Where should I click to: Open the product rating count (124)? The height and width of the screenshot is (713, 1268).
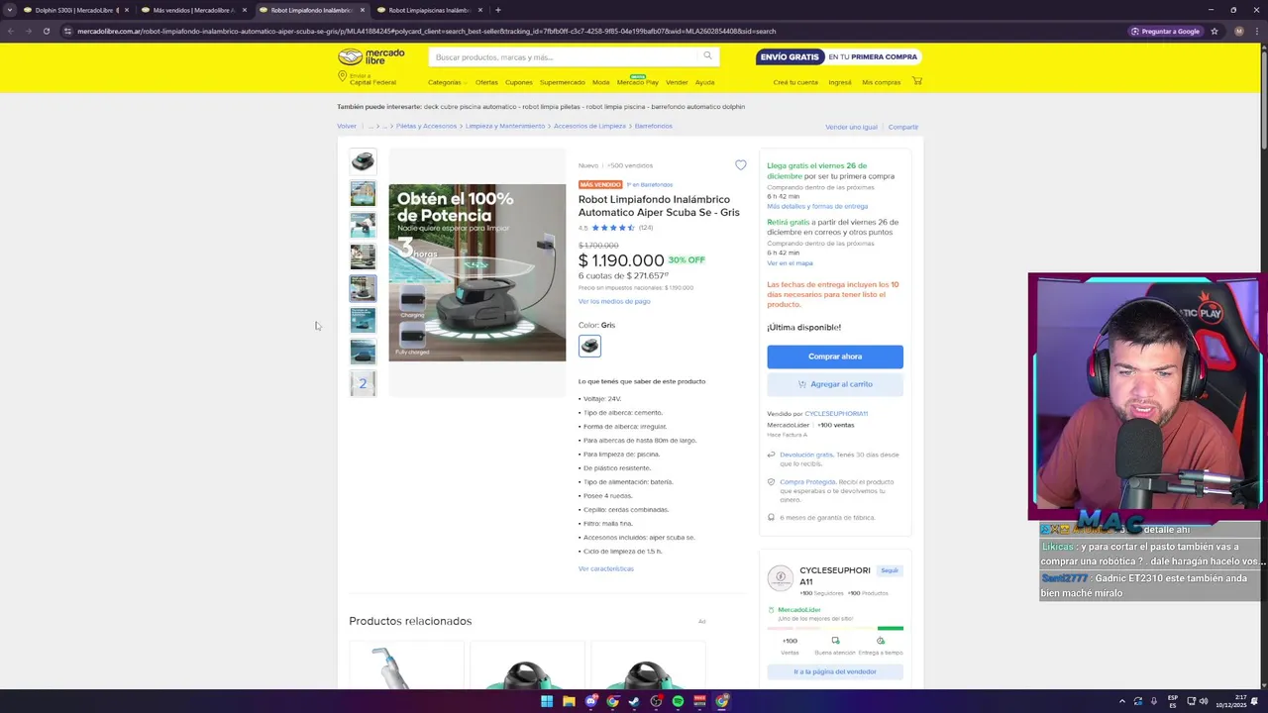(x=646, y=228)
